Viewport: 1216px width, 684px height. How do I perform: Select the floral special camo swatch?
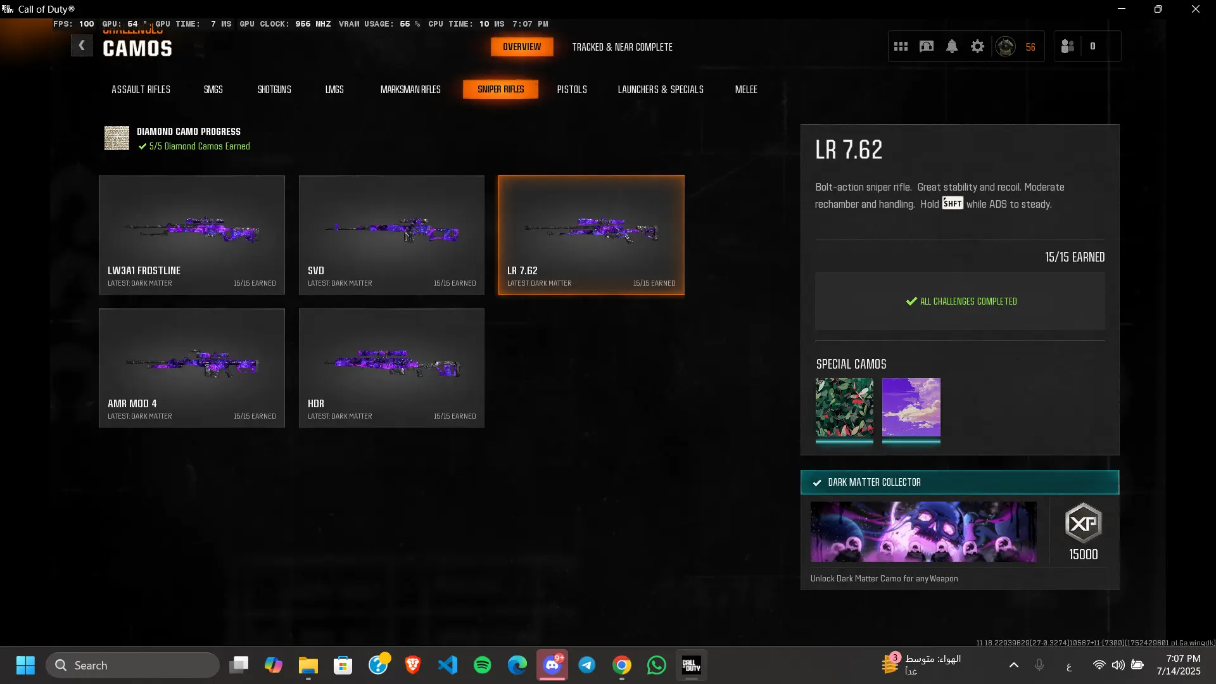tap(844, 407)
